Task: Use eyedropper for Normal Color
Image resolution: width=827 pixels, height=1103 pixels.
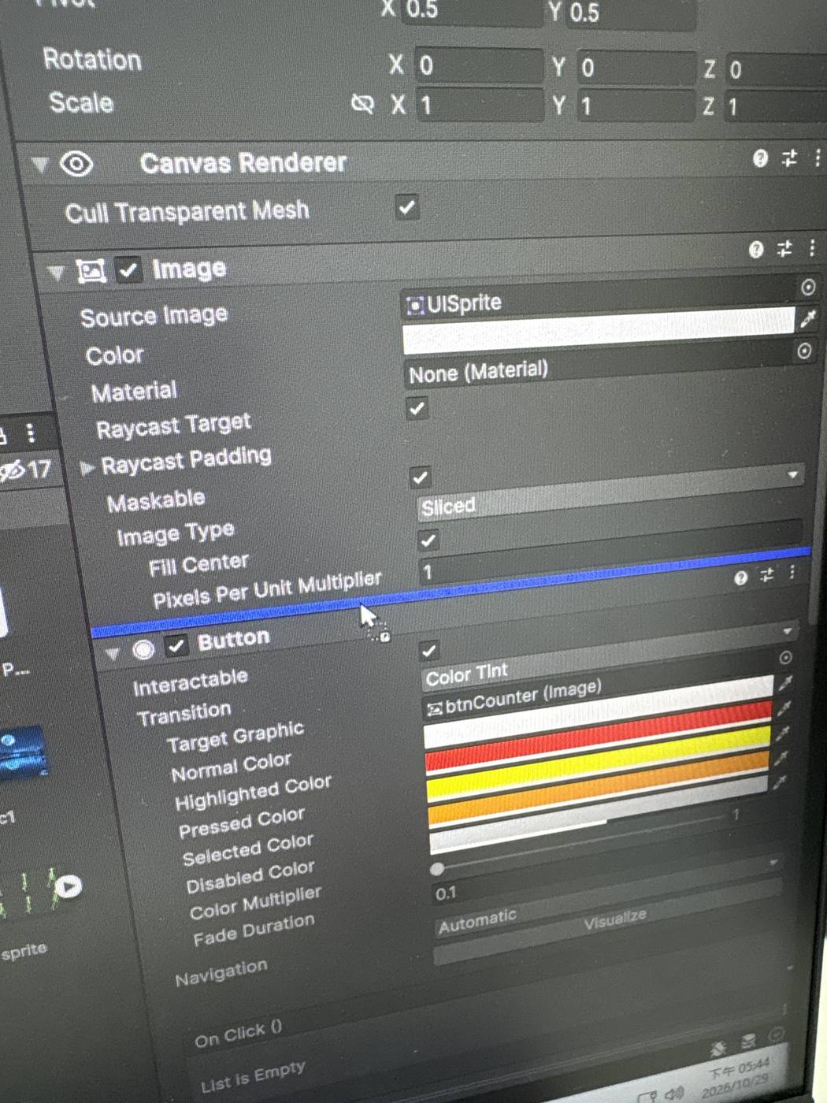Action: 784,683
